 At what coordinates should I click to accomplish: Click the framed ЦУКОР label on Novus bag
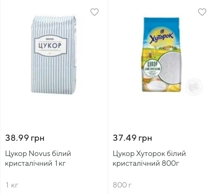click(51, 46)
